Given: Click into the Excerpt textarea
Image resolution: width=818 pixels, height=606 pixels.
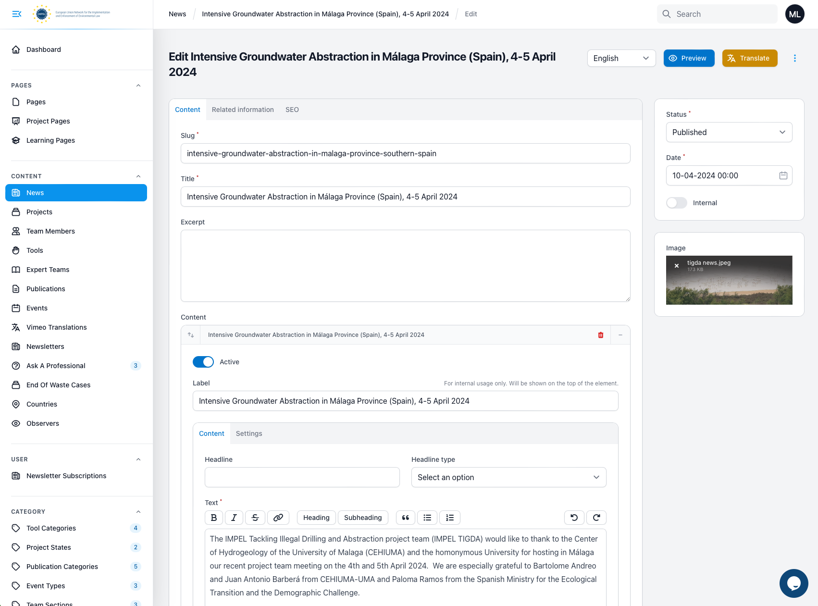Looking at the screenshot, I should pos(406,266).
